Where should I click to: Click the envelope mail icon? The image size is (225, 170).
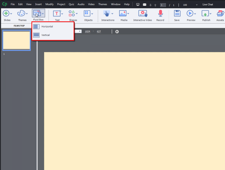144,5
